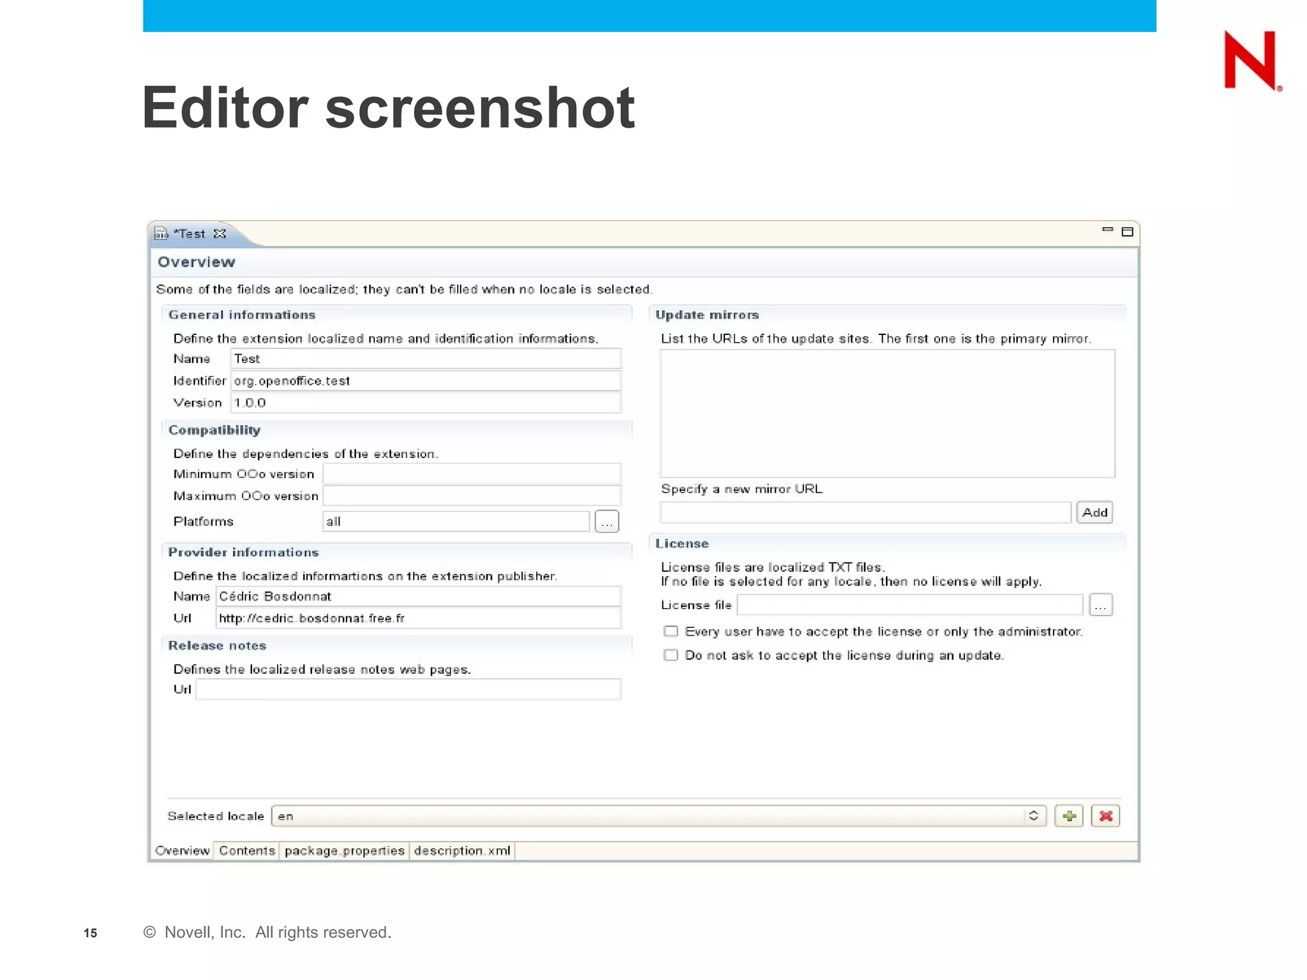This screenshot has height=980, width=1307.
Task: Check do not ask license during update
Action: pyautogui.click(x=671, y=655)
